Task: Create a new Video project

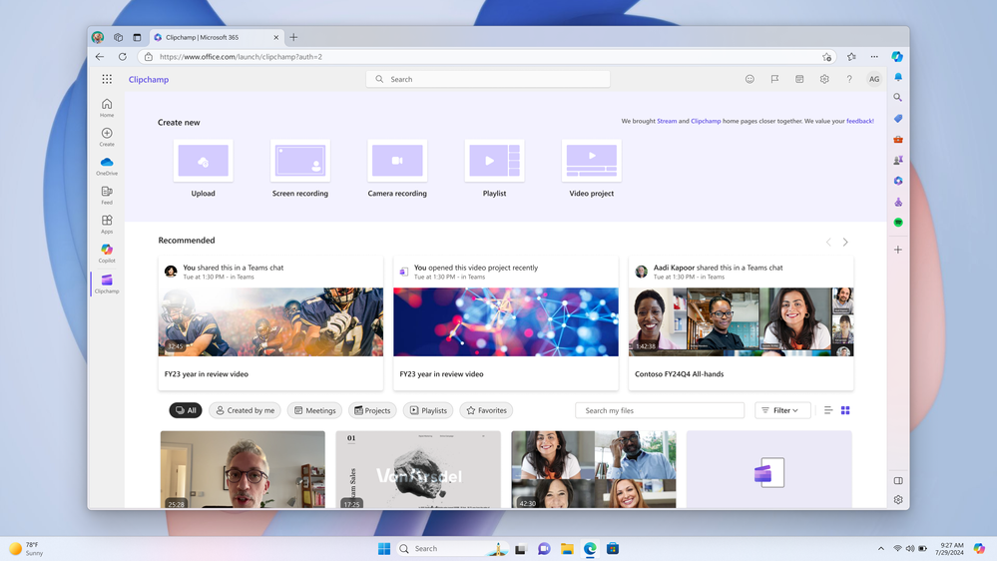Action: [x=592, y=169]
